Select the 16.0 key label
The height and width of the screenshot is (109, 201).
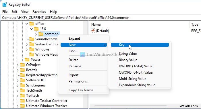tap(43, 29)
